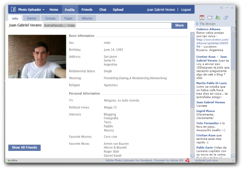243x170 pixels.
Task: Open the twitxr.com link in stream
Action: [213, 43]
